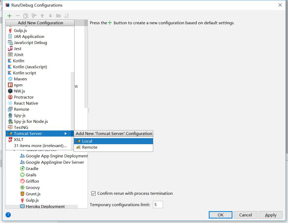Viewport: 288px width, 223px height.
Task: Click the XSLT icon
Action: [10, 139]
